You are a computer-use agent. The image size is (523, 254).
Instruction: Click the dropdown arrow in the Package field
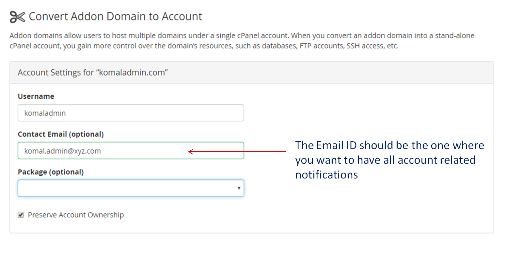[x=239, y=188]
